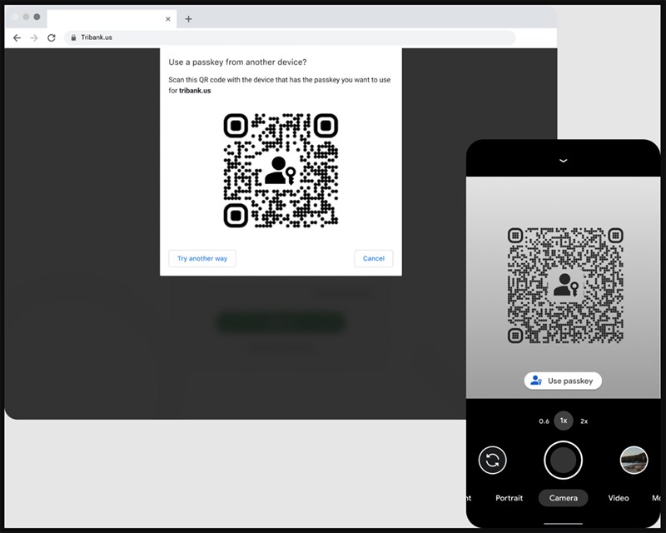Click the Tribank.us address bar
Screen dimensions: 666x533
coord(290,37)
